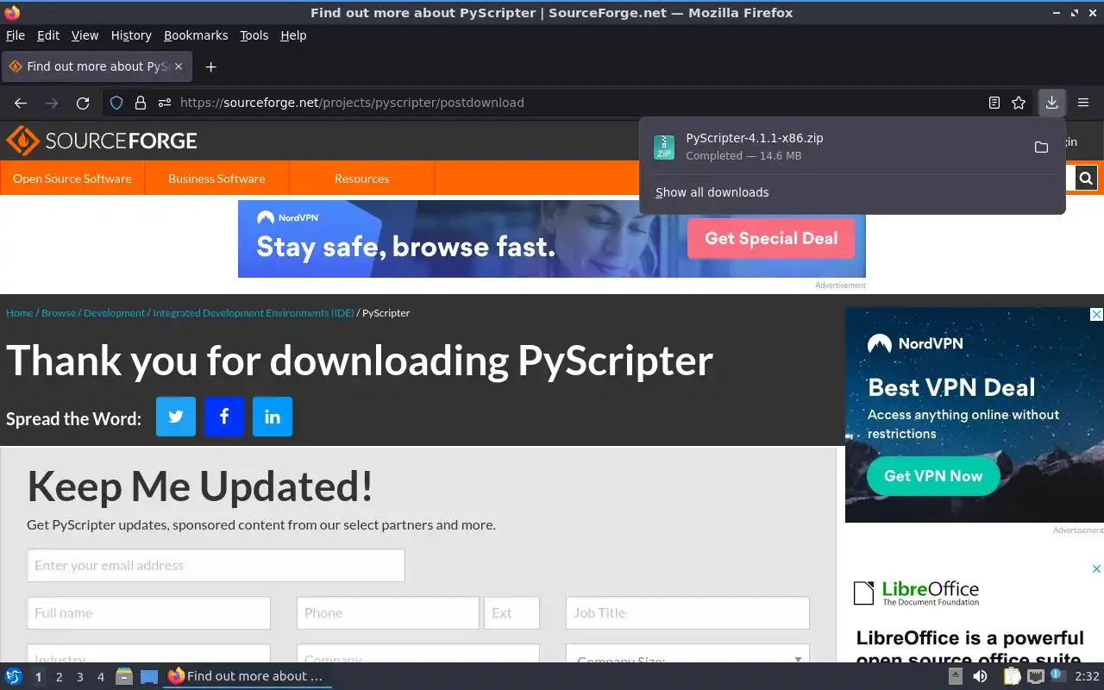Reload the page with the refresh icon
The width and height of the screenshot is (1104, 690).
pyautogui.click(x=83, y=103)
